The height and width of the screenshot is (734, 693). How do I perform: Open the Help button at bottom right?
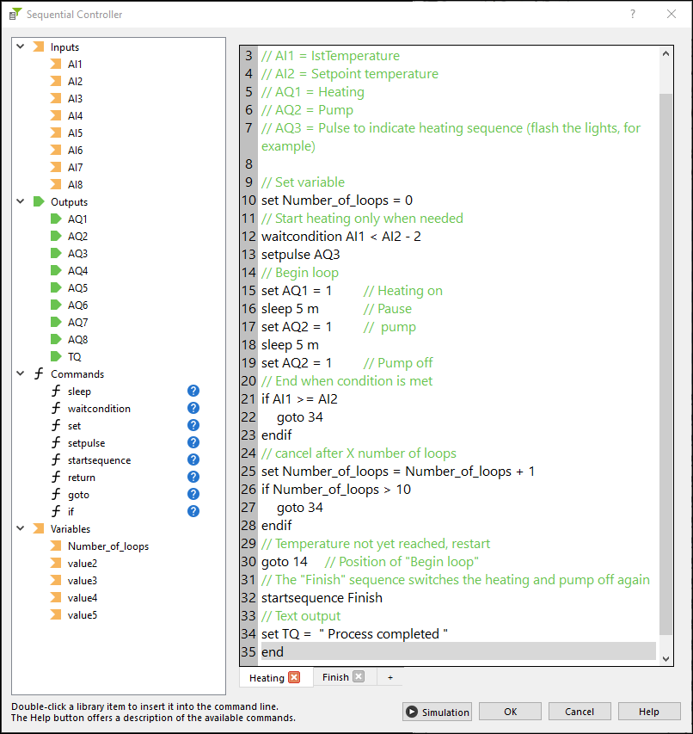pyautogui.click(x=649, y=712)
